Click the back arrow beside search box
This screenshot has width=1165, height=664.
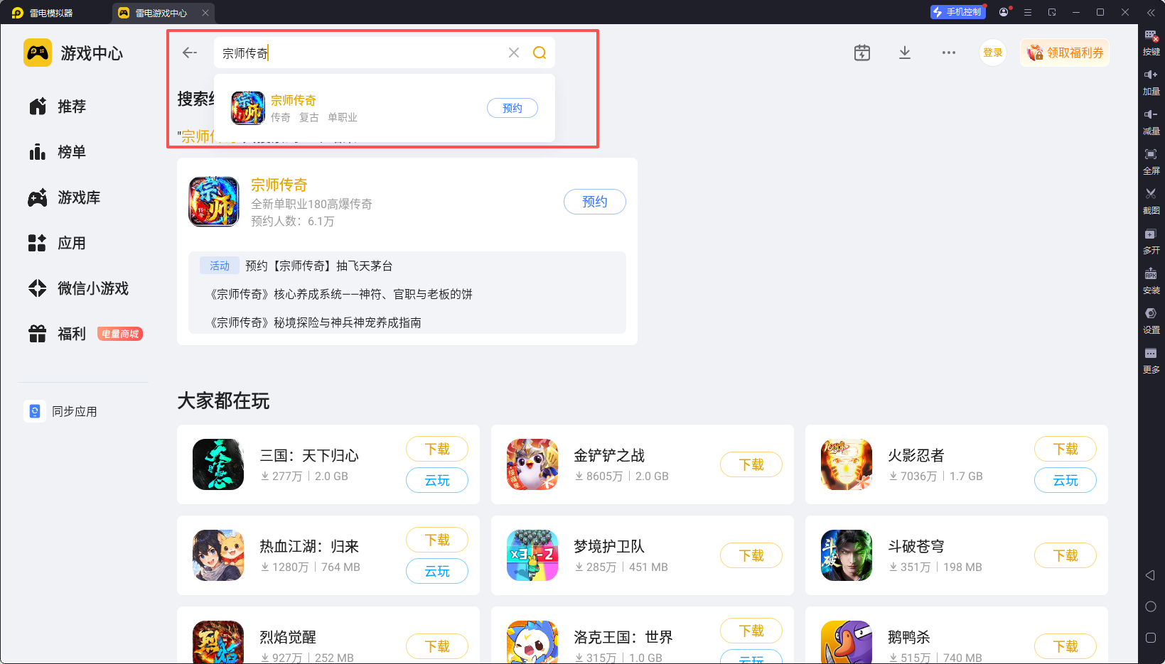(189, 53)
